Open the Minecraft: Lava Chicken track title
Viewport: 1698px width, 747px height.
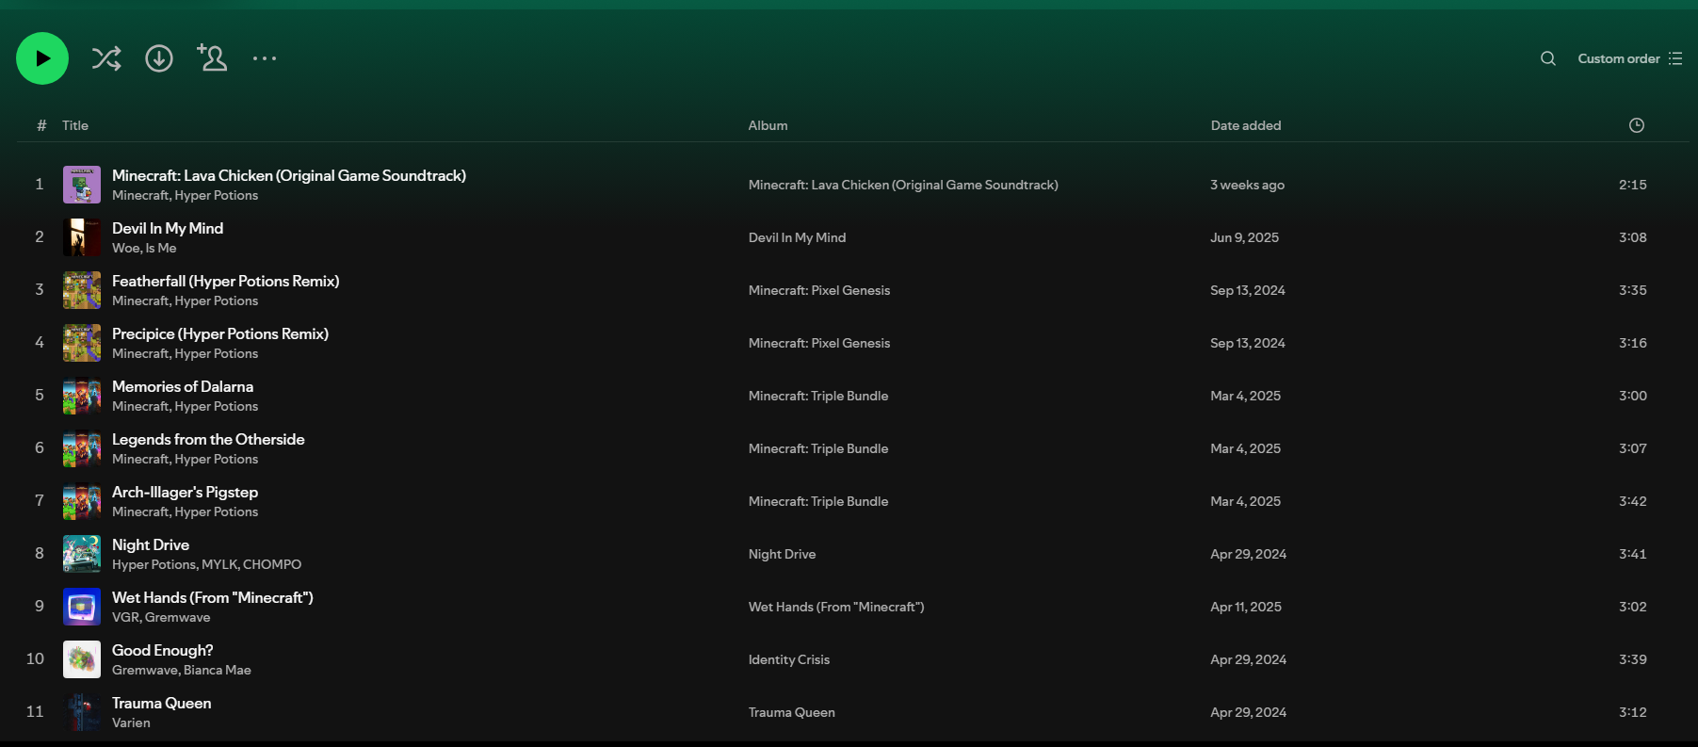[289, 175]
